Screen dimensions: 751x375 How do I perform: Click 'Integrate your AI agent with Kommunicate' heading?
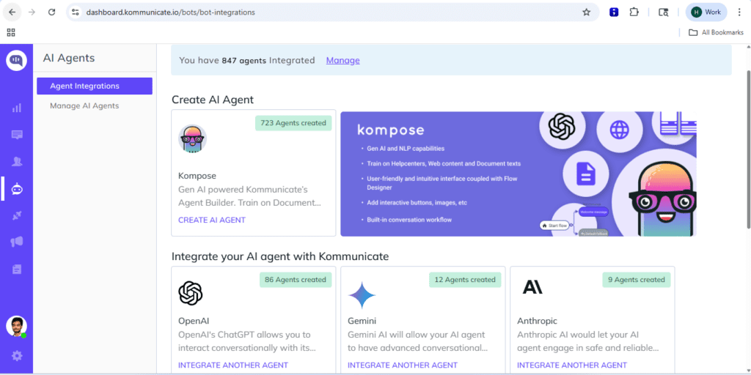[280, 256]
